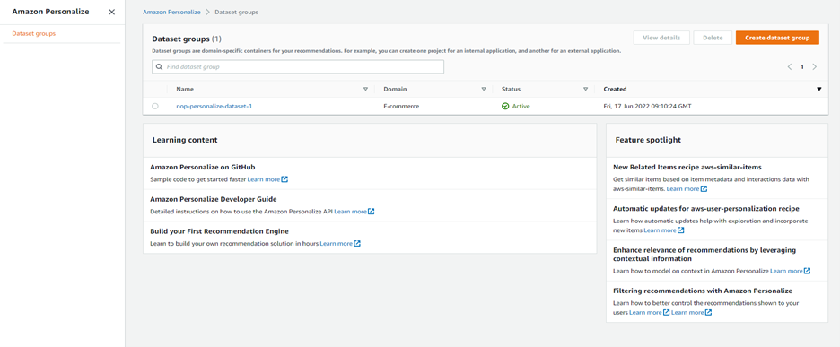Click the Amazon Personalize breadcrumb link
Viewport: 840px width, 347px height.
coord(171,12)
